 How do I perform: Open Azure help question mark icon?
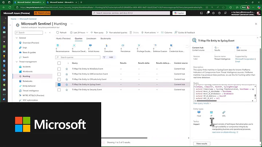point(219,13)
